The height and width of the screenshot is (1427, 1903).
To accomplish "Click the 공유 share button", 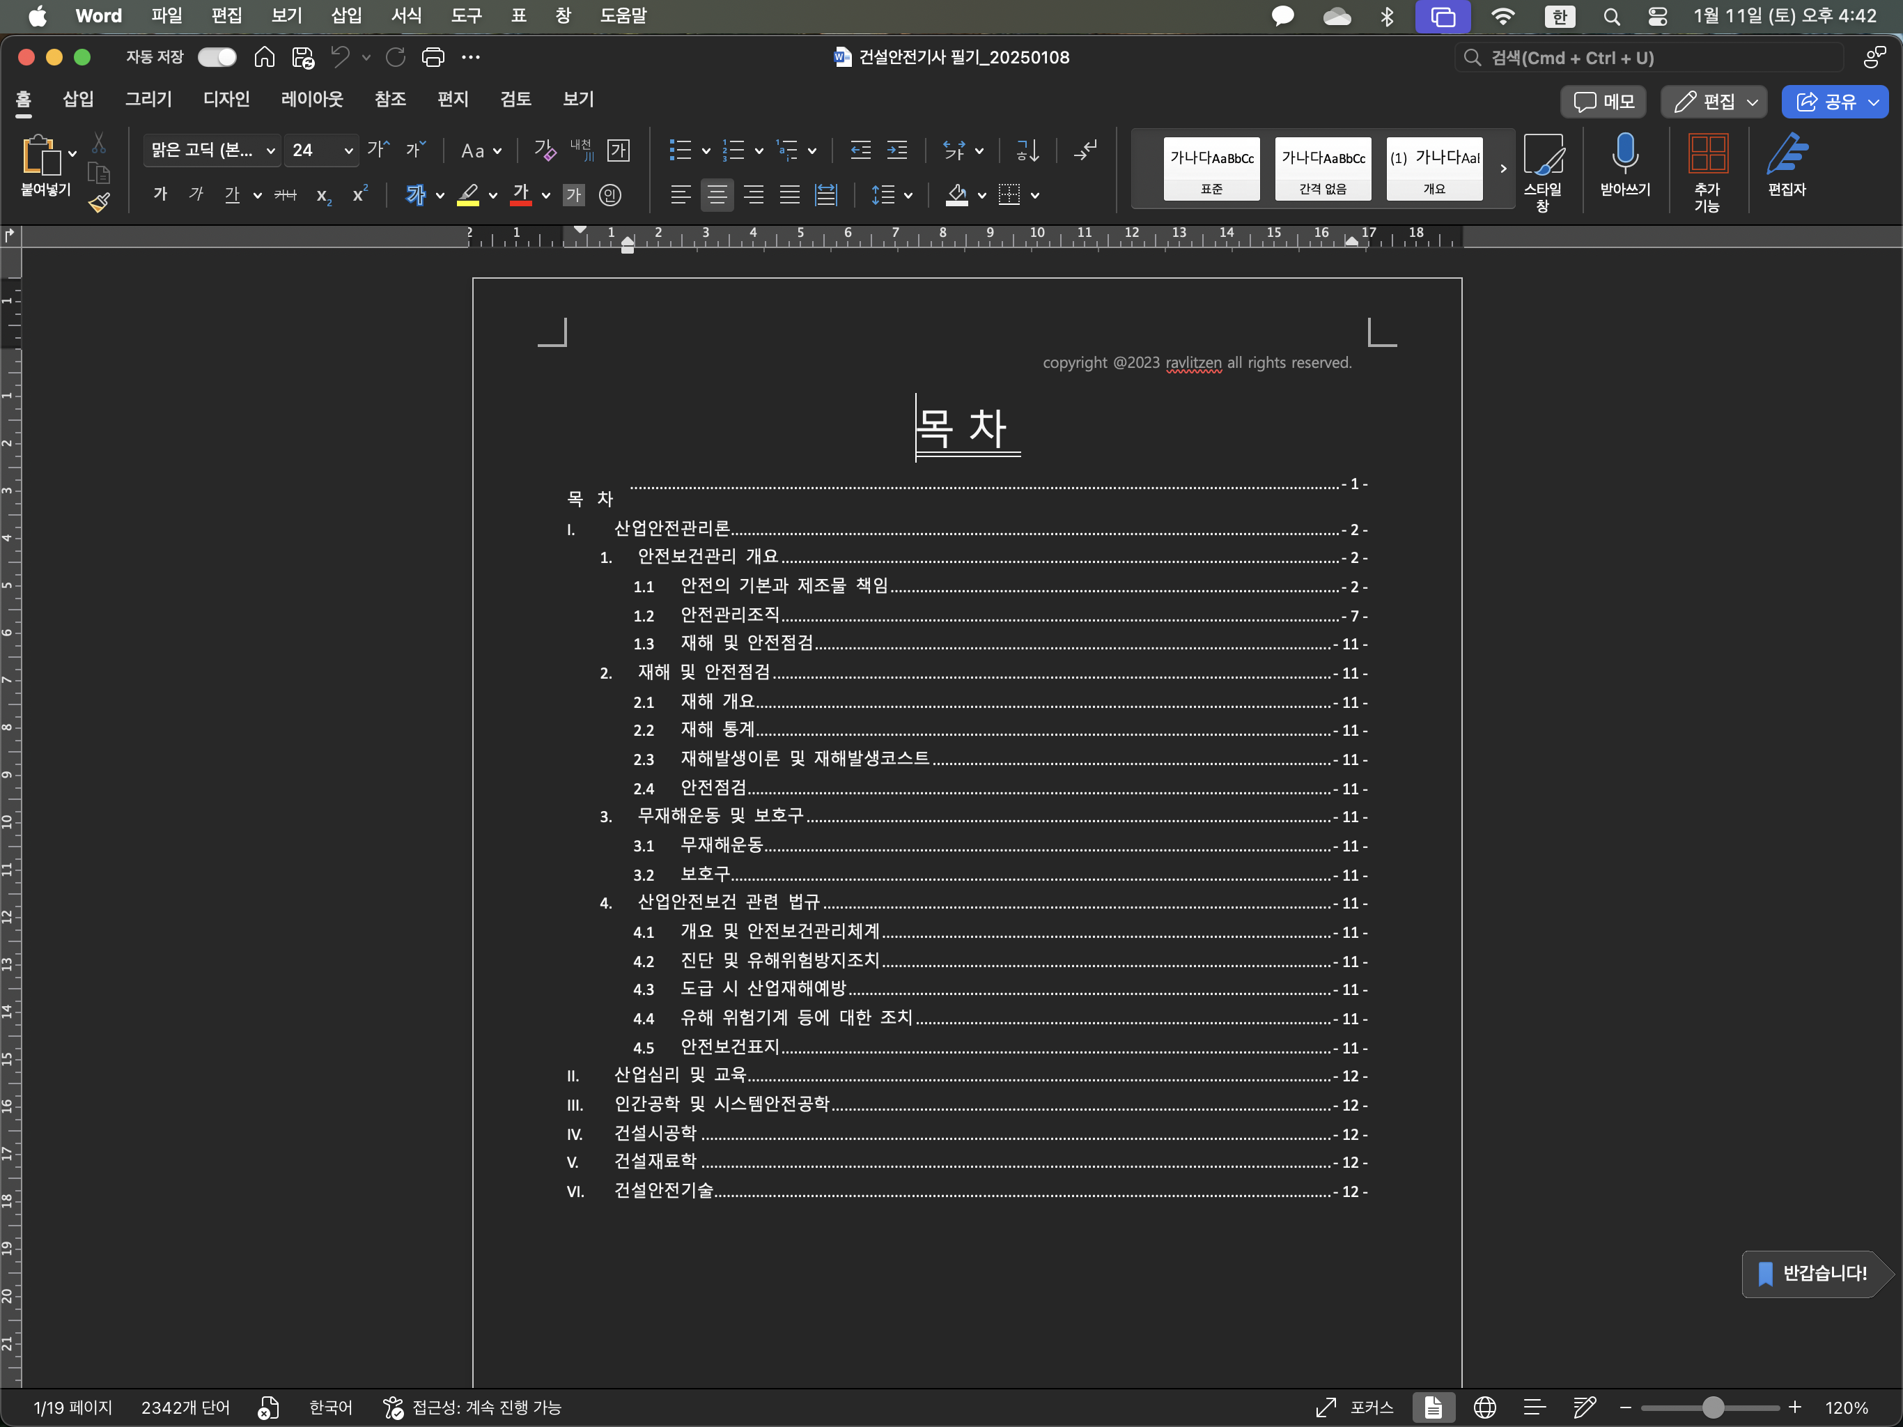I will pyautogui.click(x=1833, y=102).
